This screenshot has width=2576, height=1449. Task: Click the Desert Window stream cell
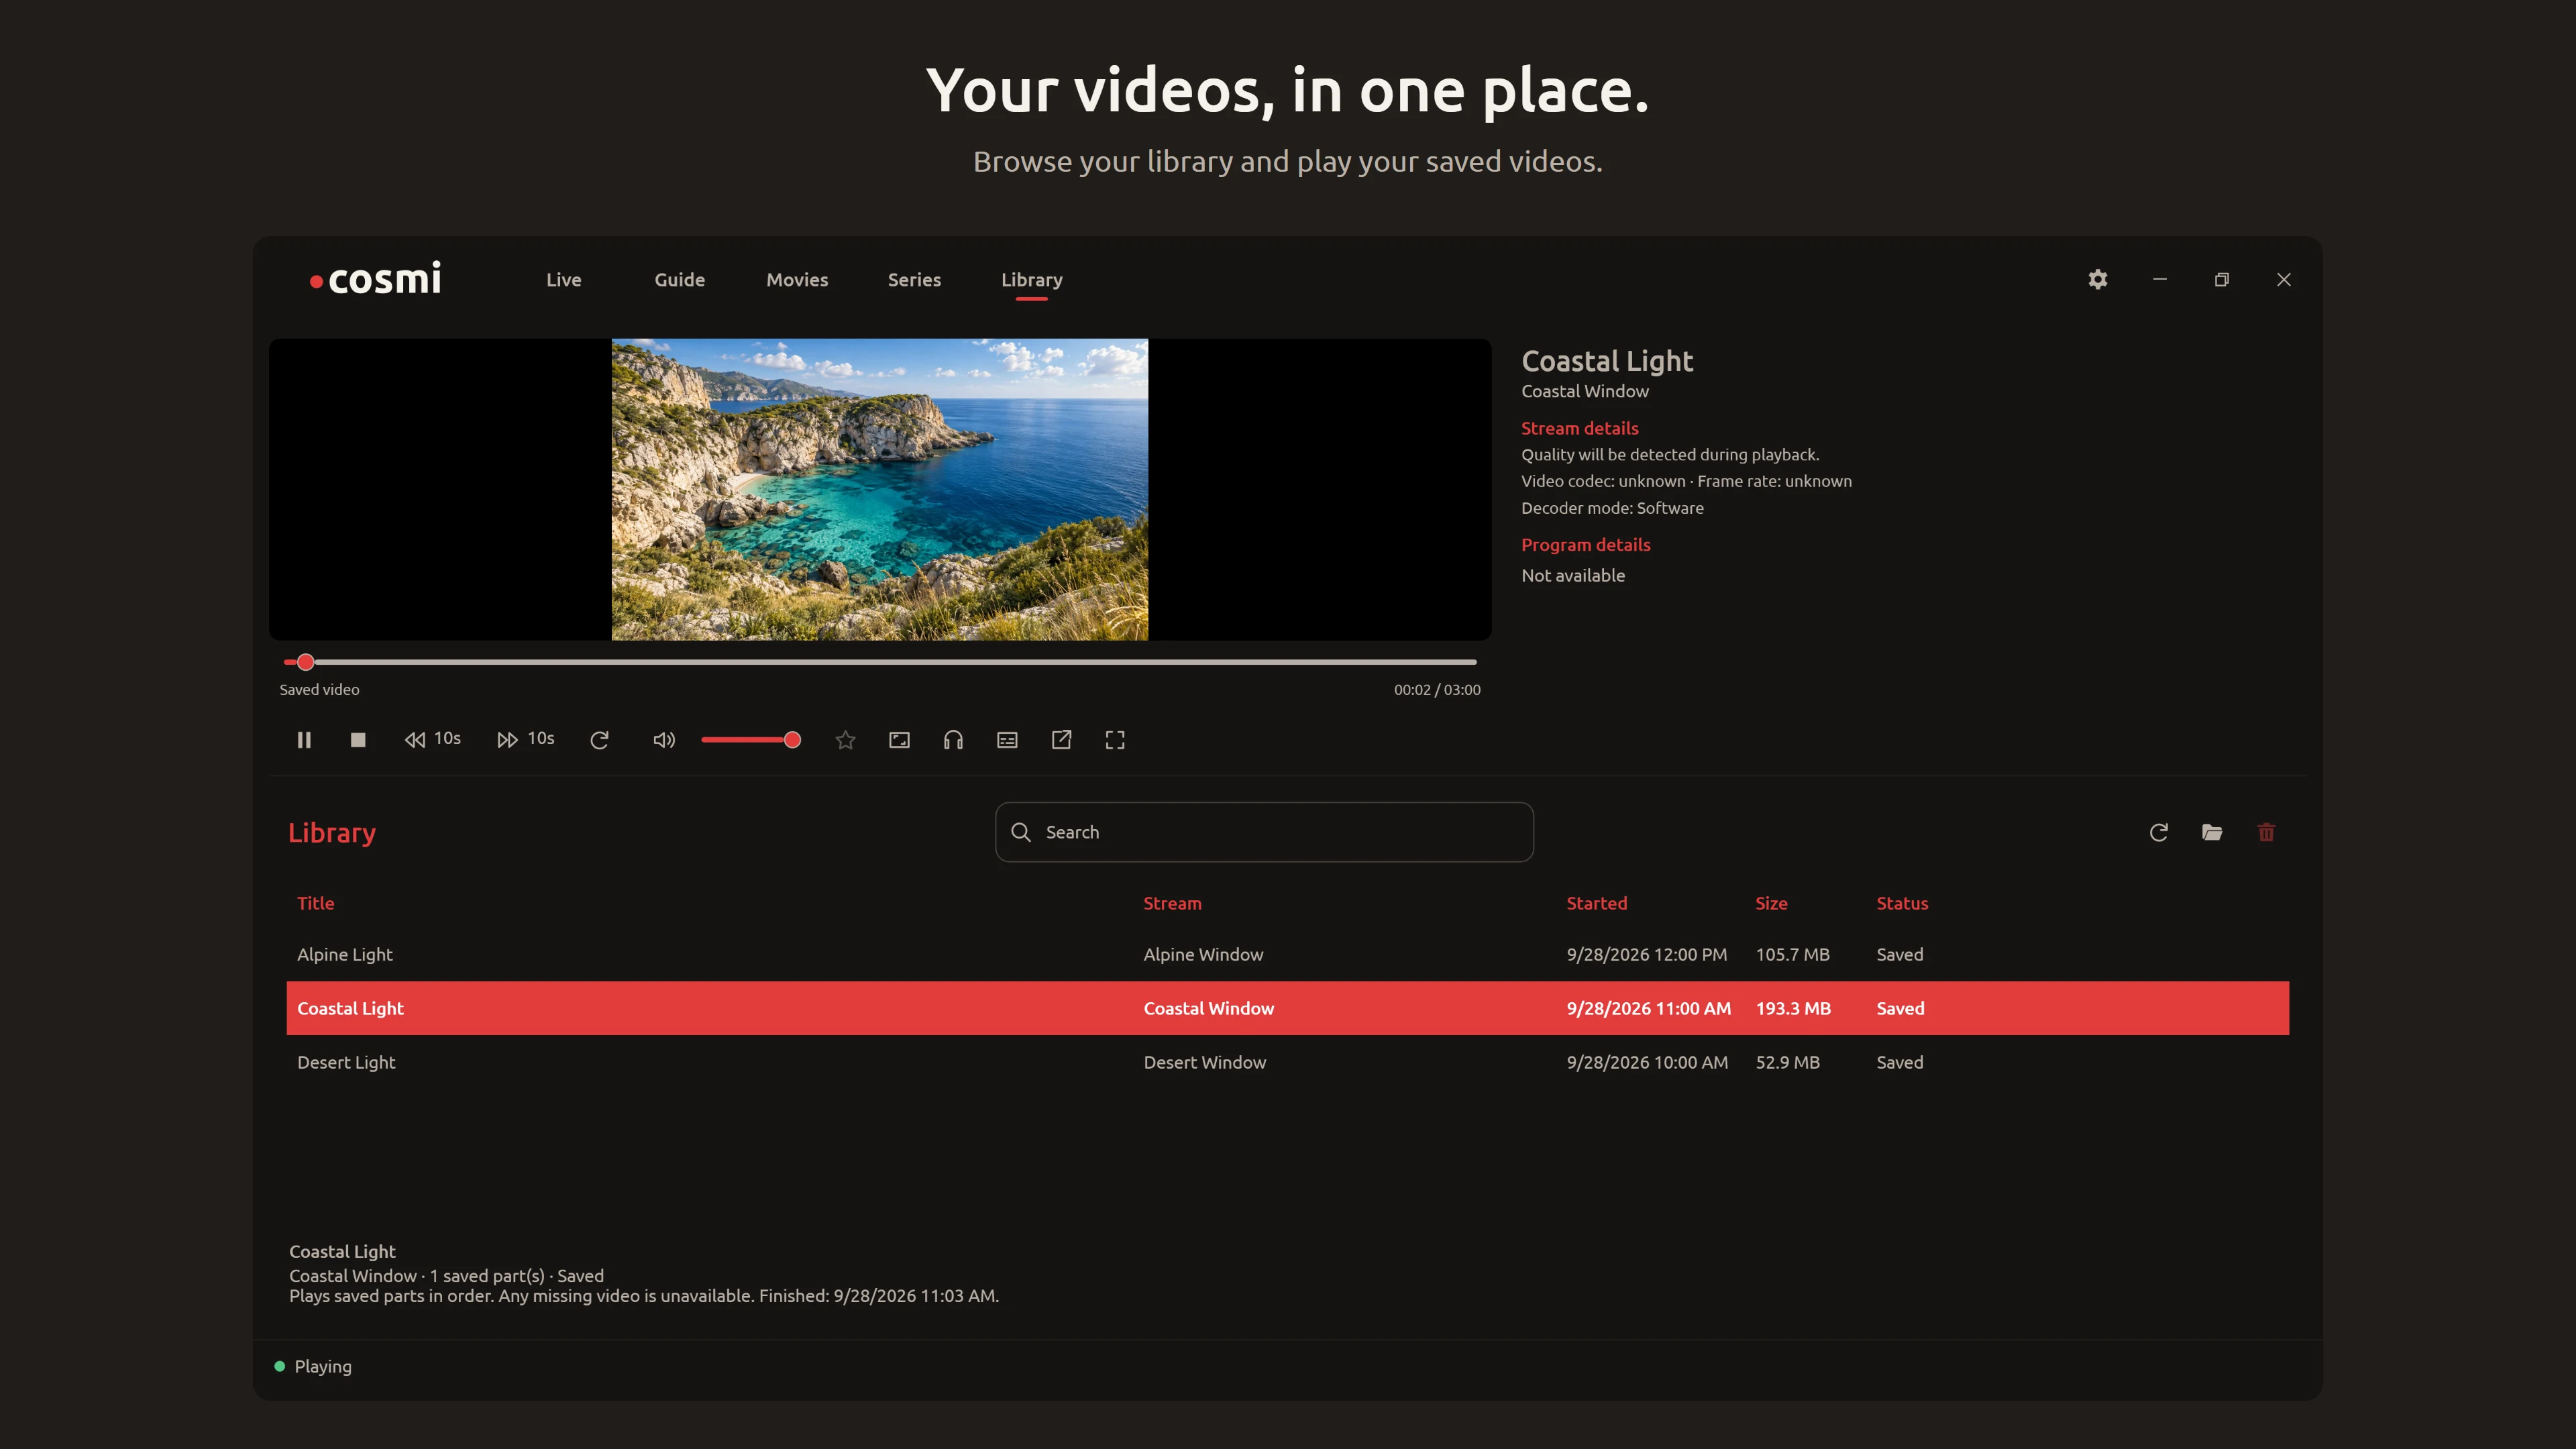point(1204,1062)
